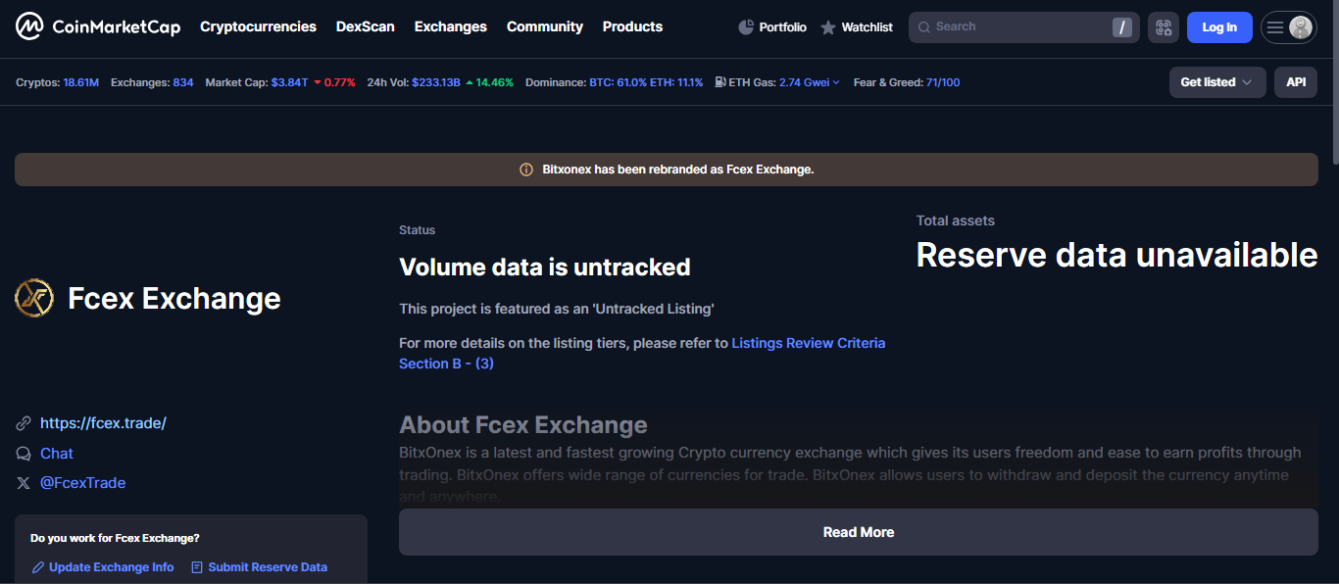Click the Bitxonex rebranded banner text
The width and height of the screenshot is (1339, 584).
[x=678, y=170]
